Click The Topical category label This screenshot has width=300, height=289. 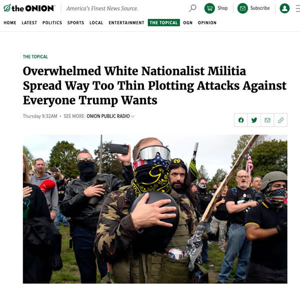(35, 57)
